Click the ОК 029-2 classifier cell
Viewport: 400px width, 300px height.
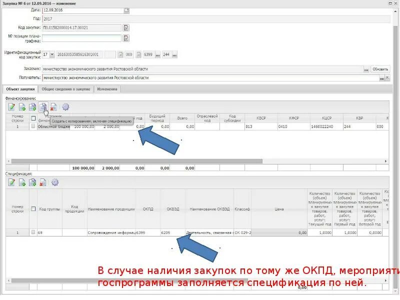[x=242, y=232]
